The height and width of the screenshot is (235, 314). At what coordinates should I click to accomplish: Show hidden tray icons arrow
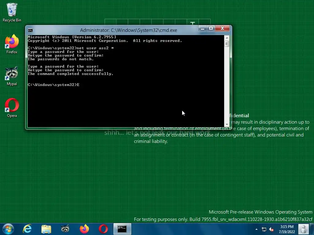coord(257,229)
